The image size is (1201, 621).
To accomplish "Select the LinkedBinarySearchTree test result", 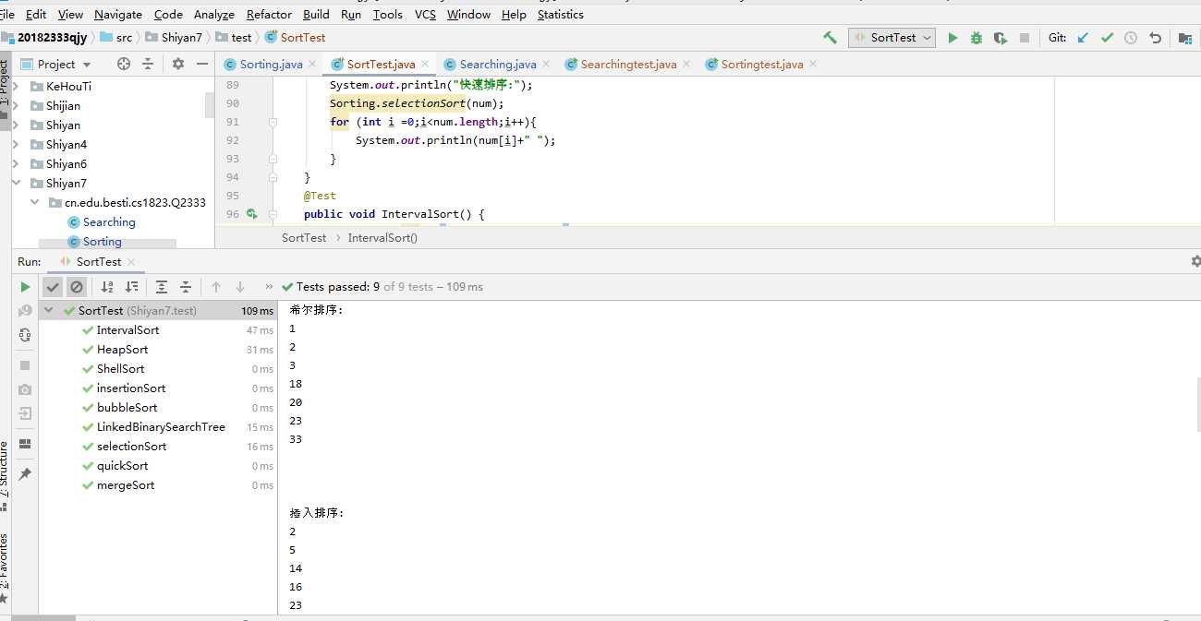I will tap(161, 427).
